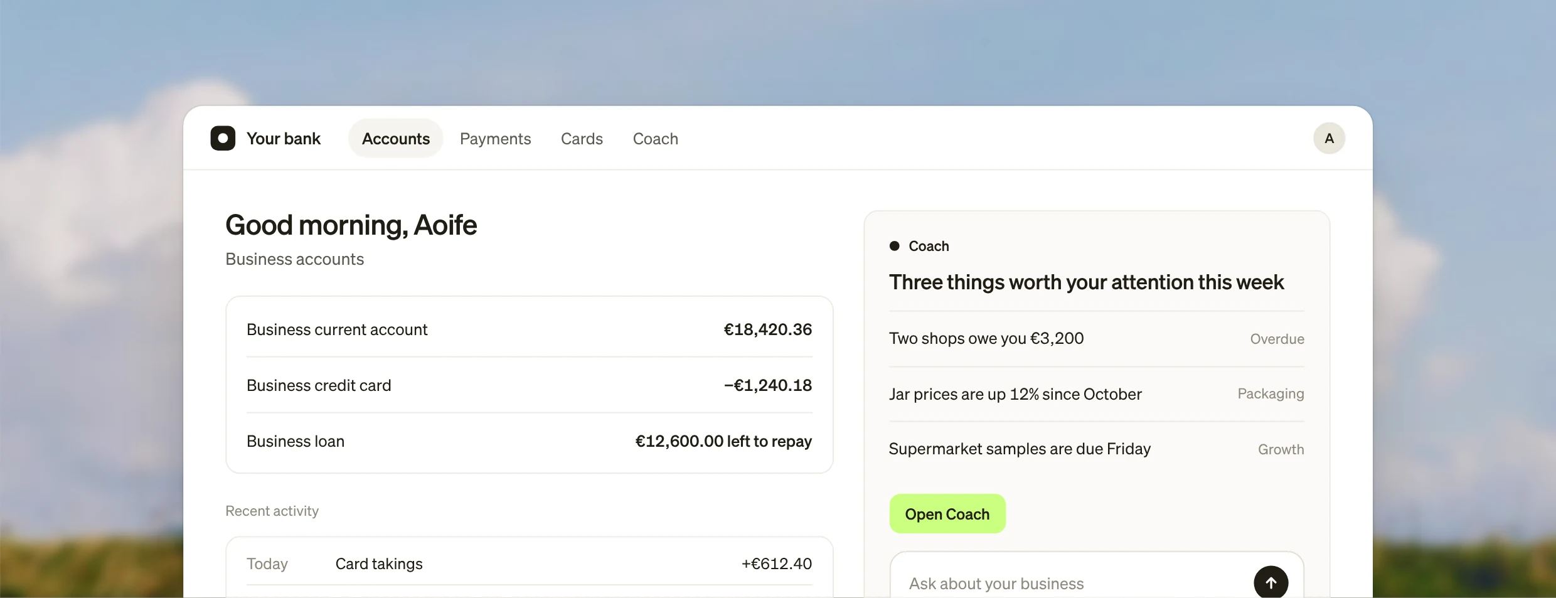
Task: Click the Good morning, Aoife heading
Action: click(351, 225)
